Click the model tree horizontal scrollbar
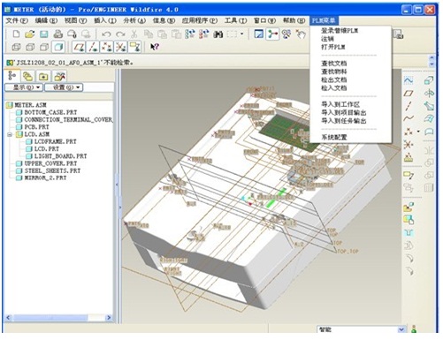Screen dimensions: 443x340 (58, 318)
